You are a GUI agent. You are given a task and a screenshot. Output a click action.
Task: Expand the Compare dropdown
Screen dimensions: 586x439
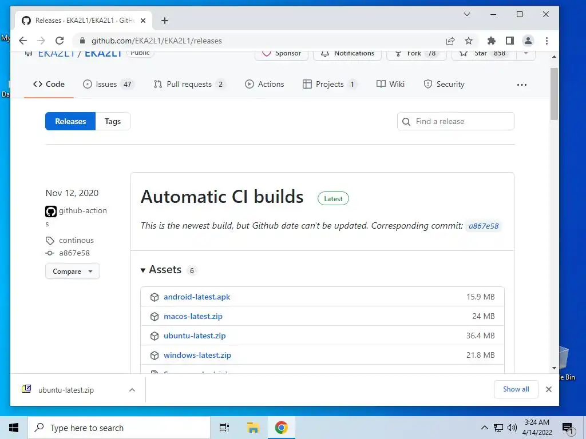pyautogui.click(x=73, y=272)
